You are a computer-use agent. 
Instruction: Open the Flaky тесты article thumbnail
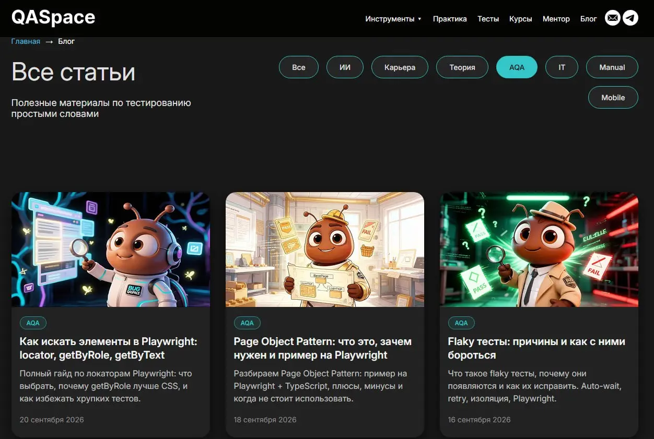539,250
